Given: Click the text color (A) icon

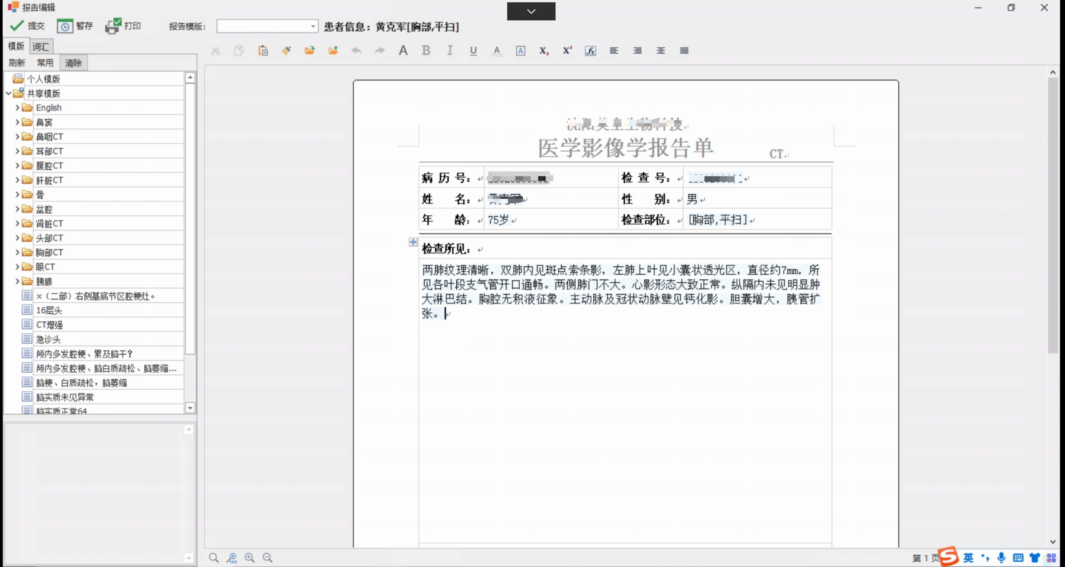Looking at the screenshot, I should point(497,50).
